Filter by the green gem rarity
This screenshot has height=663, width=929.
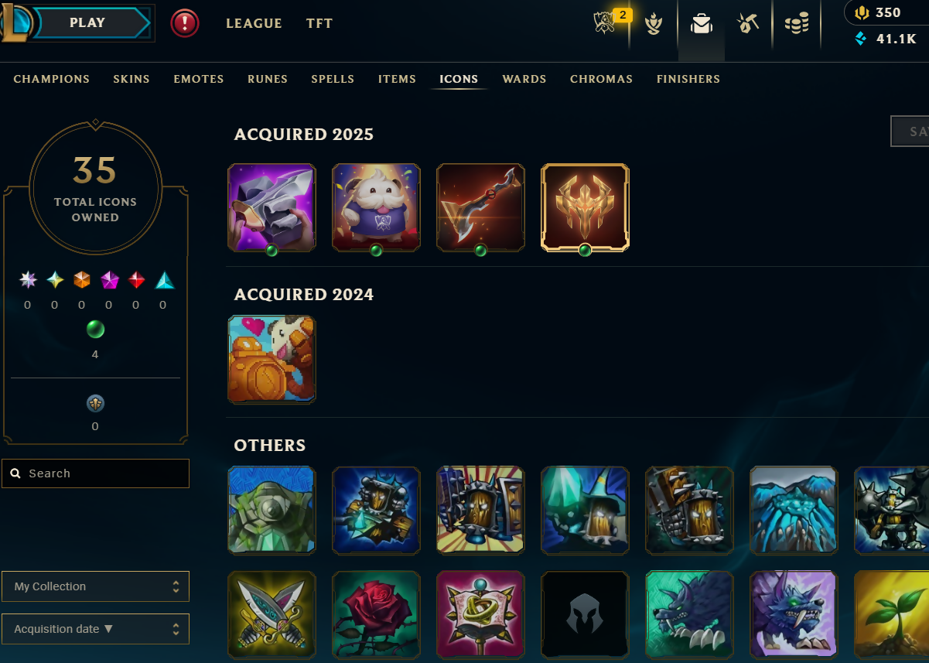pyautogui.click(x=95, y=330)
